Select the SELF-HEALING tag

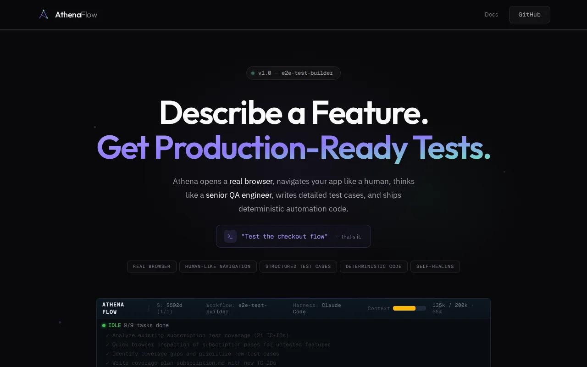[435, 267]
